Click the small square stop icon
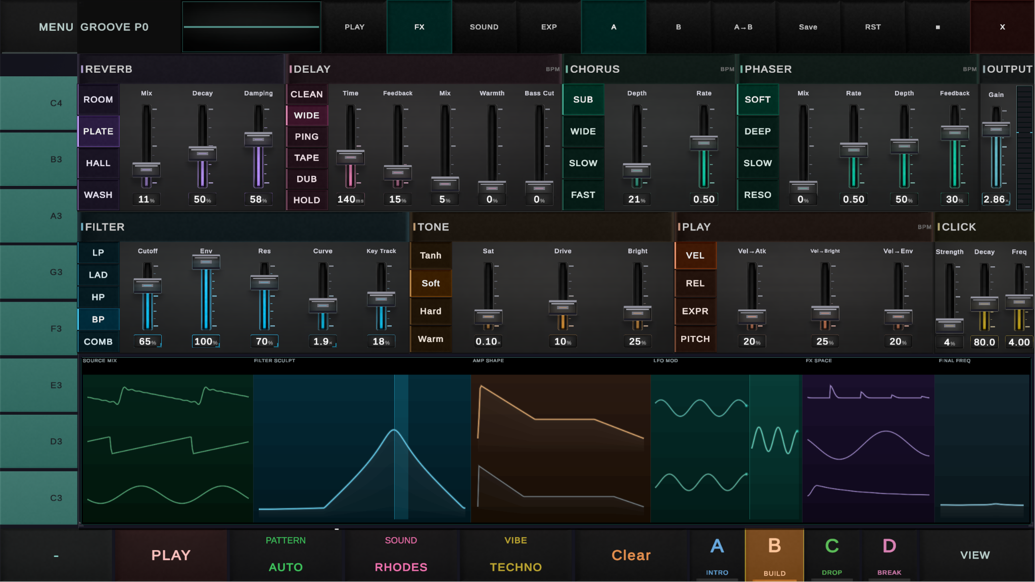 coord(937,27)
